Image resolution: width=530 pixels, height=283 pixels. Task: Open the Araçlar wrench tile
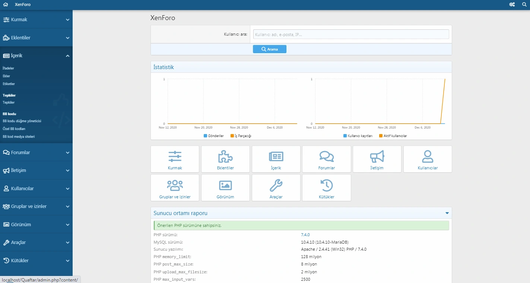(x=276, y=188)
